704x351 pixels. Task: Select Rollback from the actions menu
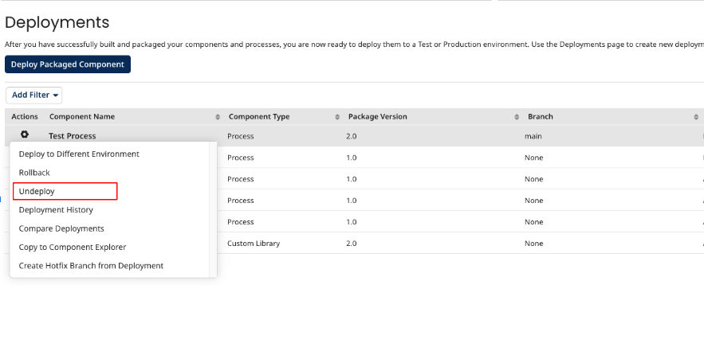[x=34, y=173]
